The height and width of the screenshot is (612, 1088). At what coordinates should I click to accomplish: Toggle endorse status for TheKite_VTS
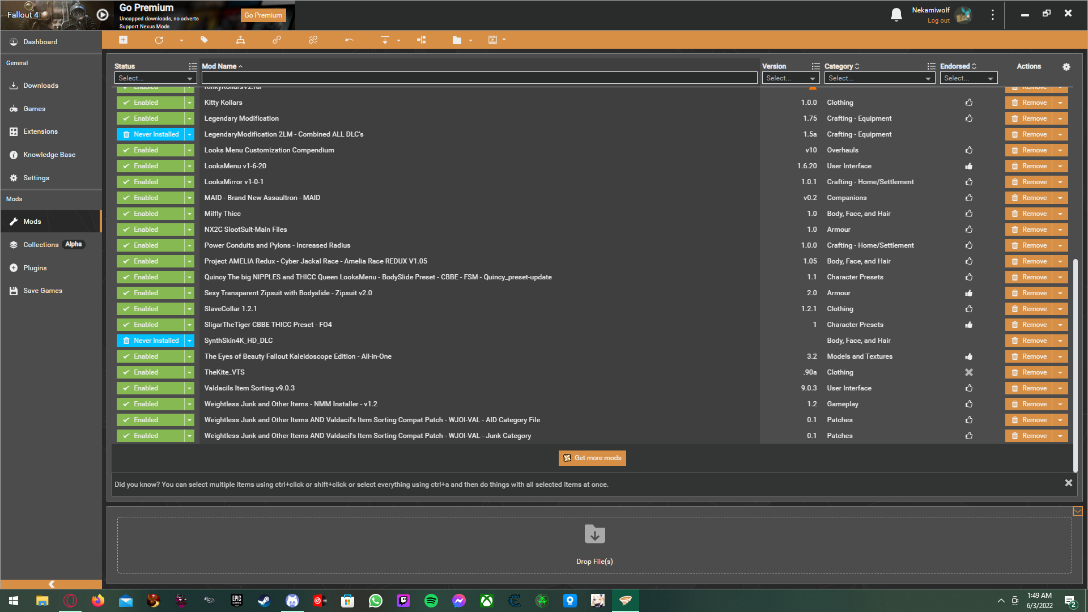(969, 372)
